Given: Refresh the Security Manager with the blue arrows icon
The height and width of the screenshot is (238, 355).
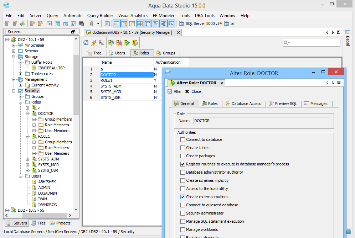Looking at the screenshot, I should click(86, 42).
